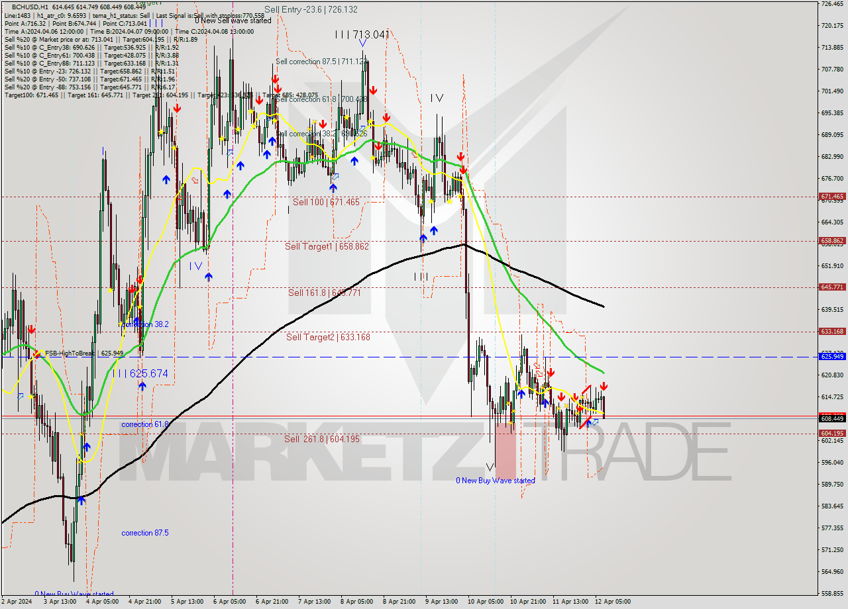848x609 pixels.
Task: Click the red 658.862 price axis tag
Action: tap(832, 241)
